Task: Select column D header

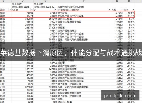Action: [x=22, y=1]
